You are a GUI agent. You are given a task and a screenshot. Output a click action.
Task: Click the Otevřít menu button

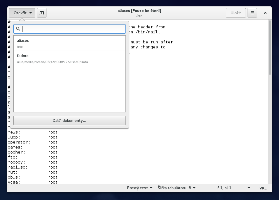pos(19,13)
